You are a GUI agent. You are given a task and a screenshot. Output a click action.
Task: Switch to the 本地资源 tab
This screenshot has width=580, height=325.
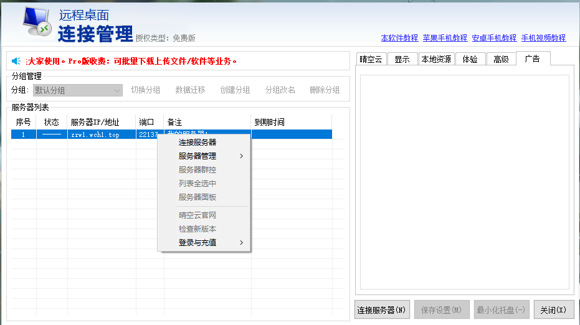click(x=436, y=60)
